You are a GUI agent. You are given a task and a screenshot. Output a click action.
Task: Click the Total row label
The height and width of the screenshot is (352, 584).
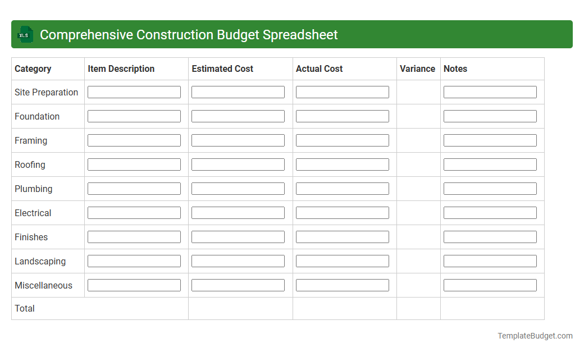24,308
